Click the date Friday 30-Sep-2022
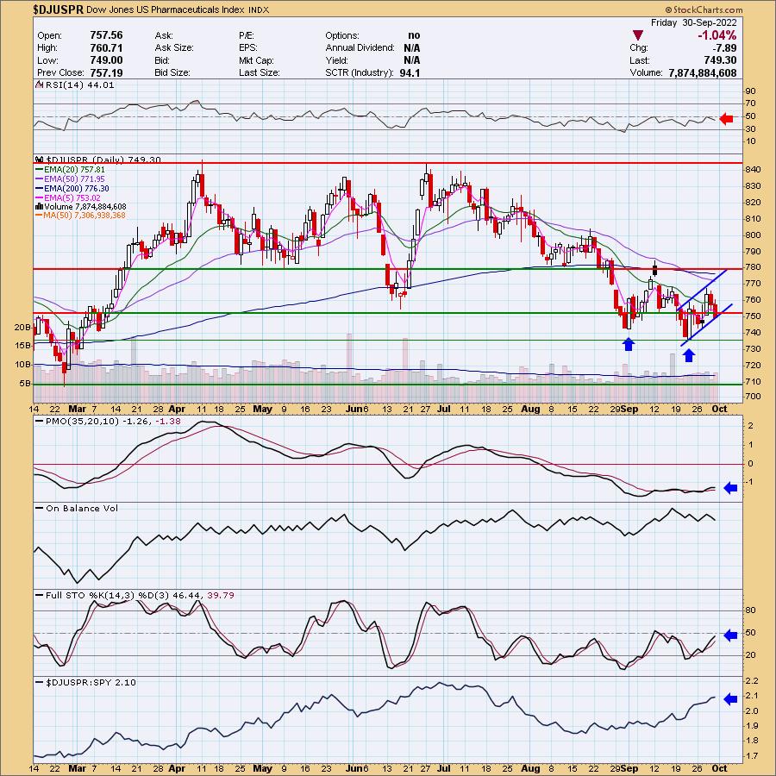Viewport: 776px width, 776px height. [x=693, y=22]
